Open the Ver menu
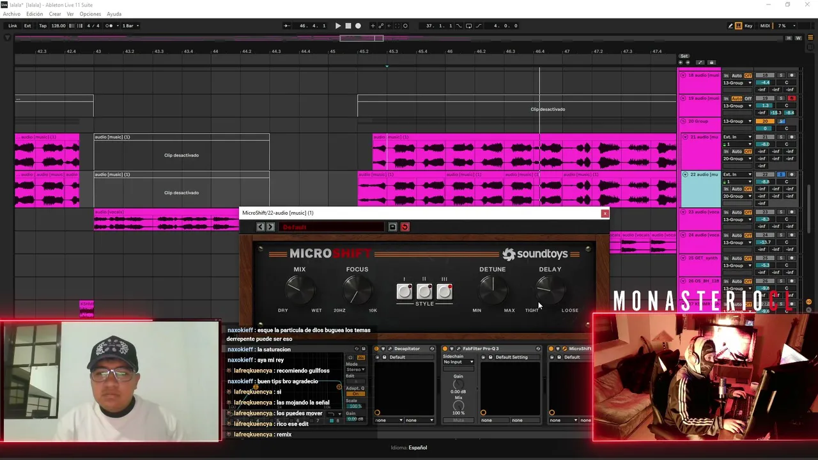Viewport: 818px width, 460px height. [70, 14]
